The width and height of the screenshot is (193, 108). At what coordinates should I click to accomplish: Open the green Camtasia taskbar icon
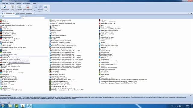coord(17,106)
